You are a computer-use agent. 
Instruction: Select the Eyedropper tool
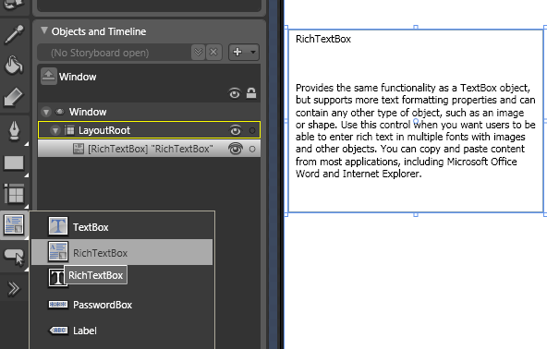[14, 34]
